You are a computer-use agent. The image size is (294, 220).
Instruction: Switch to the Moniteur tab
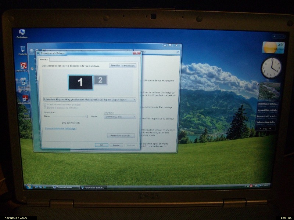point(44,59)
